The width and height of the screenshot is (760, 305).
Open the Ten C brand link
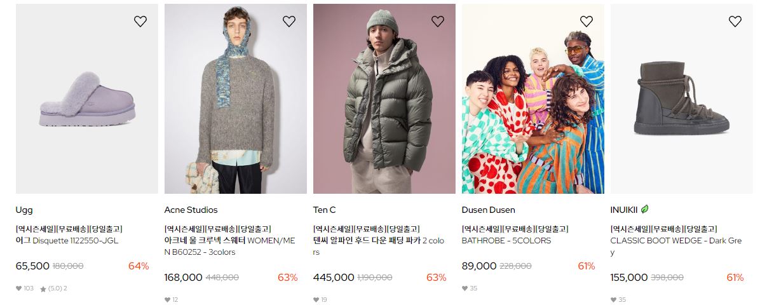(324, 210)
